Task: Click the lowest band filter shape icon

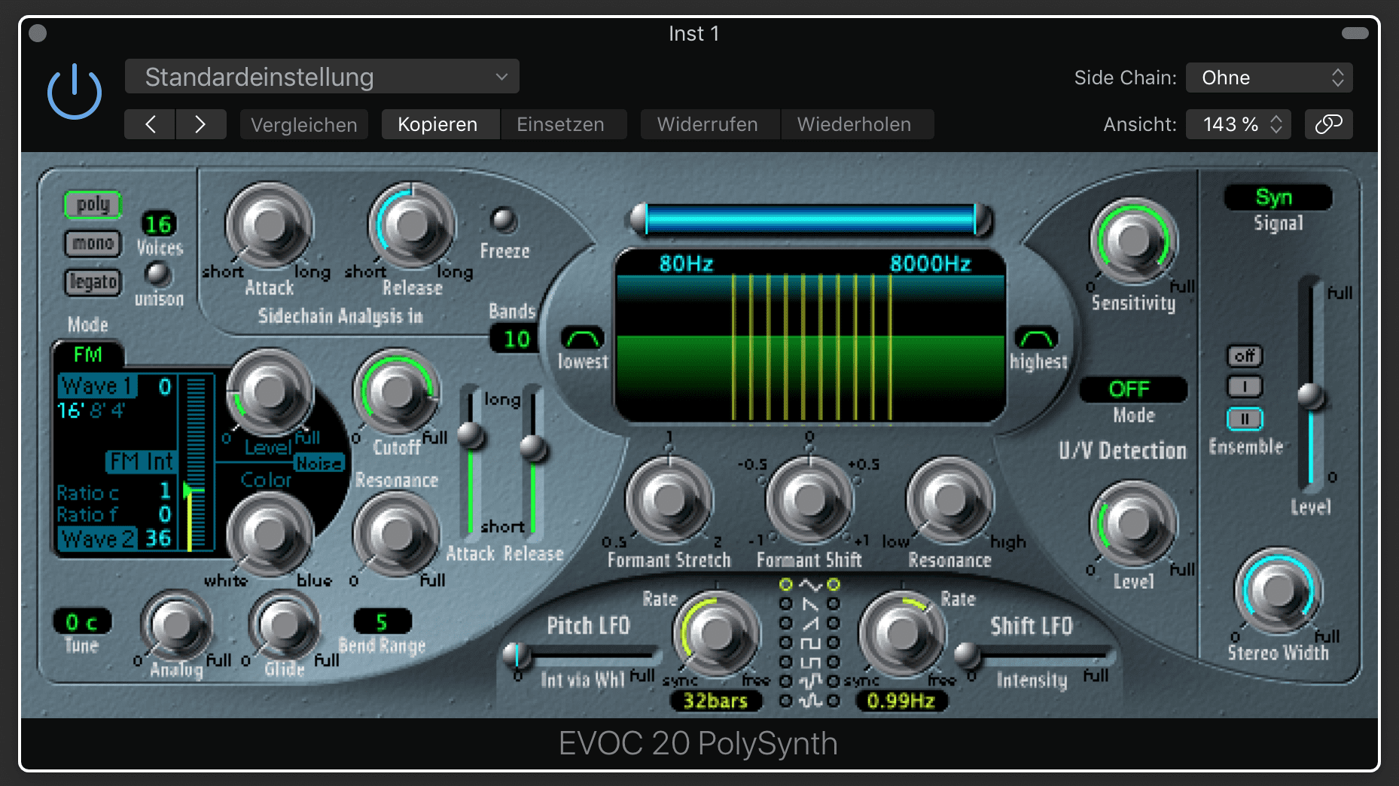Action: [582, 338]
